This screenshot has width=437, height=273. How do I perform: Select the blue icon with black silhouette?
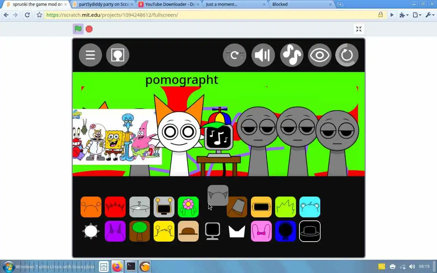point(285,231)
